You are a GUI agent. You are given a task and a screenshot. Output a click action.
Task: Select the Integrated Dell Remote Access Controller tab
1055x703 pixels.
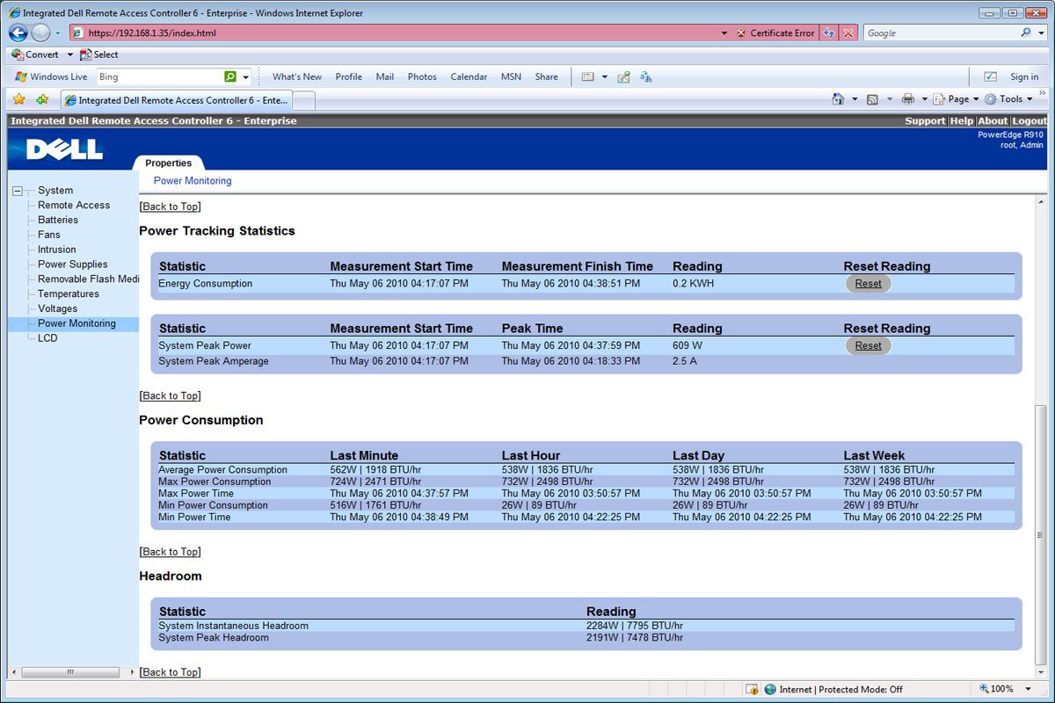point(176,100)
